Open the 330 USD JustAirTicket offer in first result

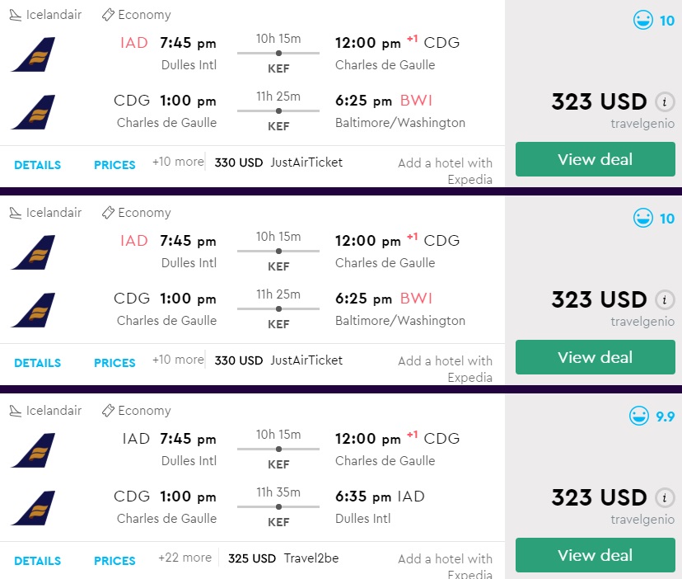pos(278,162)
